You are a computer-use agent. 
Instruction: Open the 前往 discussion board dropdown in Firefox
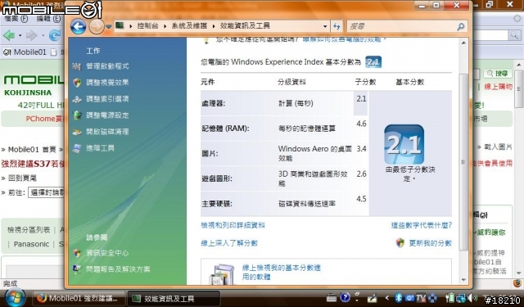[46, 192]
